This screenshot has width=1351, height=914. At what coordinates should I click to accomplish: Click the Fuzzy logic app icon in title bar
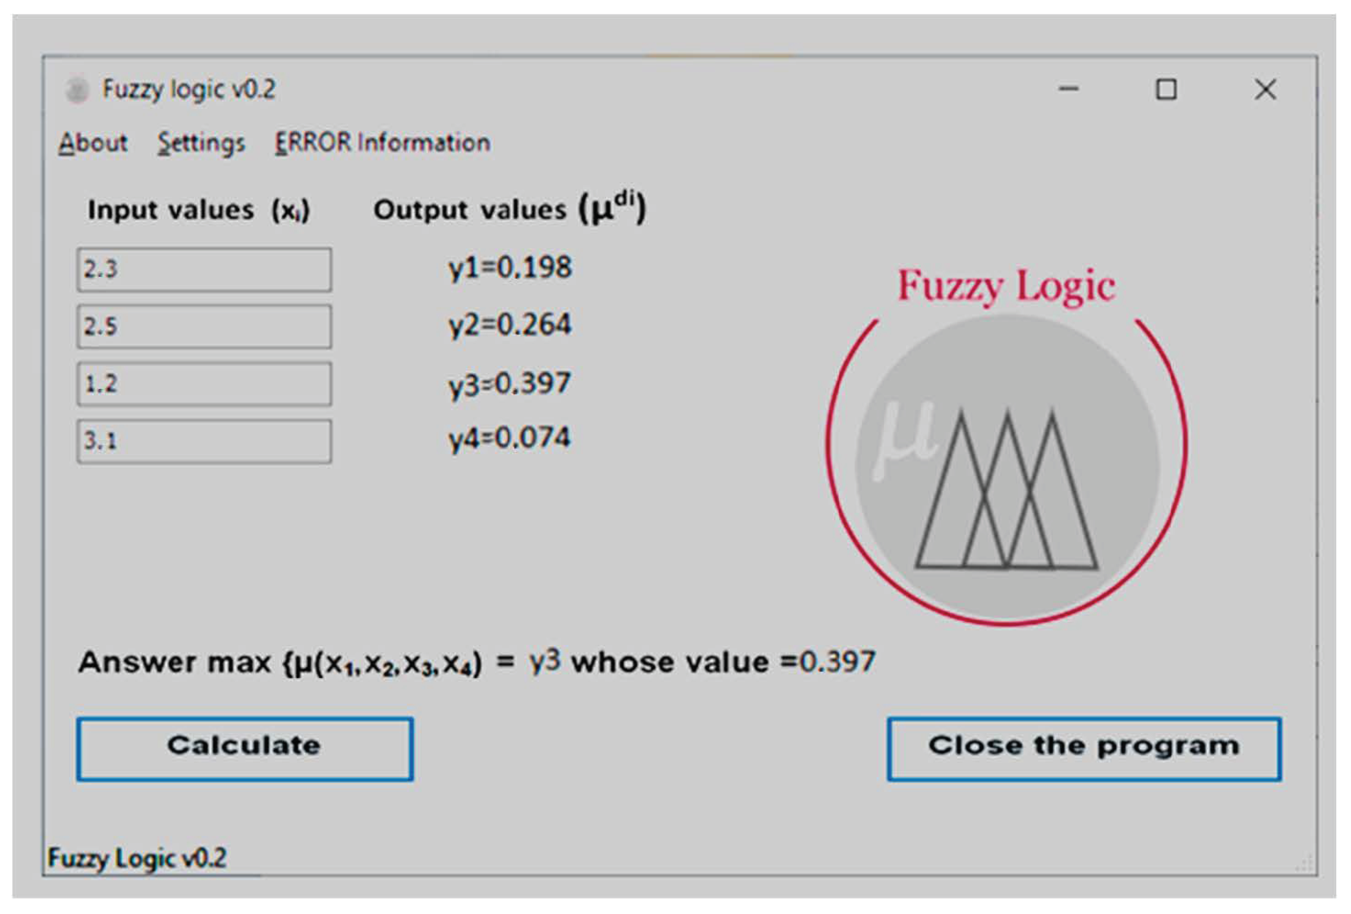[77, 90]
